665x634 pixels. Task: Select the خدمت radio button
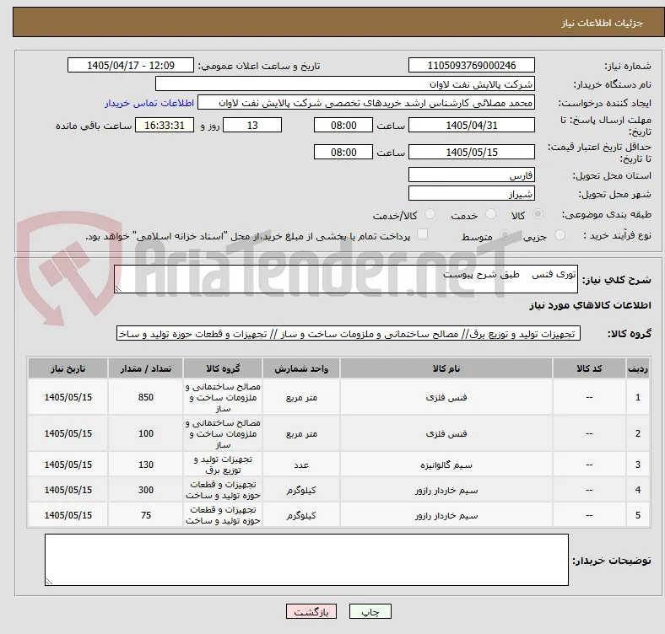(490, 214)
